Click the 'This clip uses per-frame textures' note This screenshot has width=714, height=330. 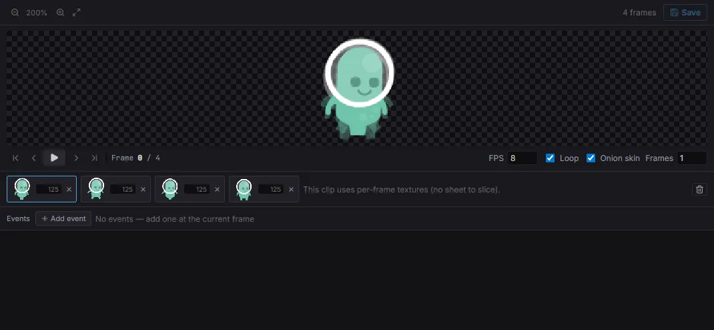402,190
